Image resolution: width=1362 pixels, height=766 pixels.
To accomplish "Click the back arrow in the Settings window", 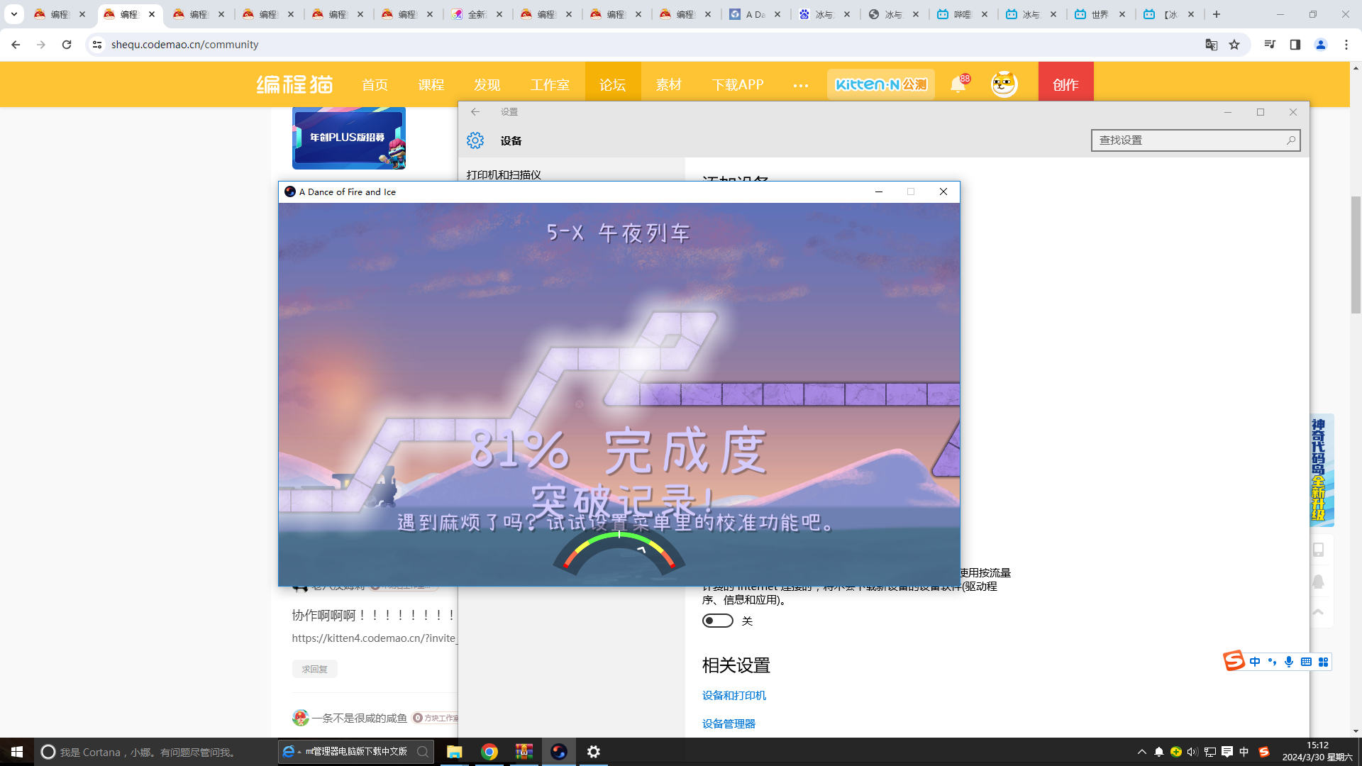I will point(475,112).
